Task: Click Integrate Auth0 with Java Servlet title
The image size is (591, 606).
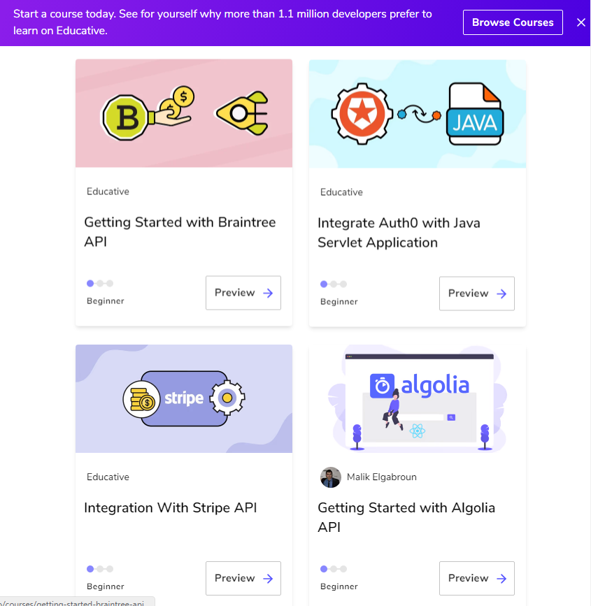Action: point(399,233)
